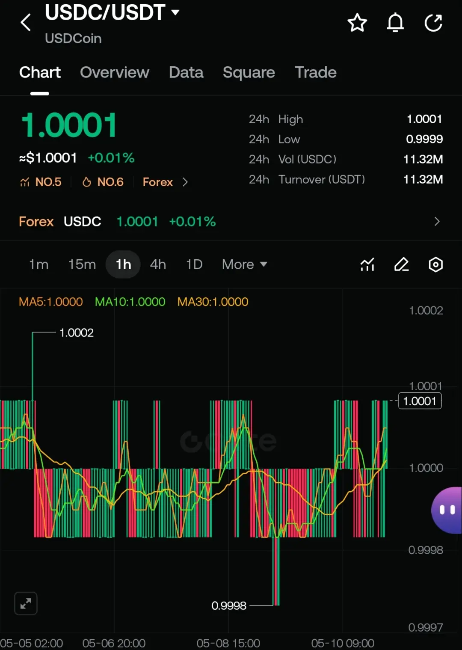Open the drawing pencil tool
Image resolution: width=462 pixels, height=650 pixels.
[401, 264]
